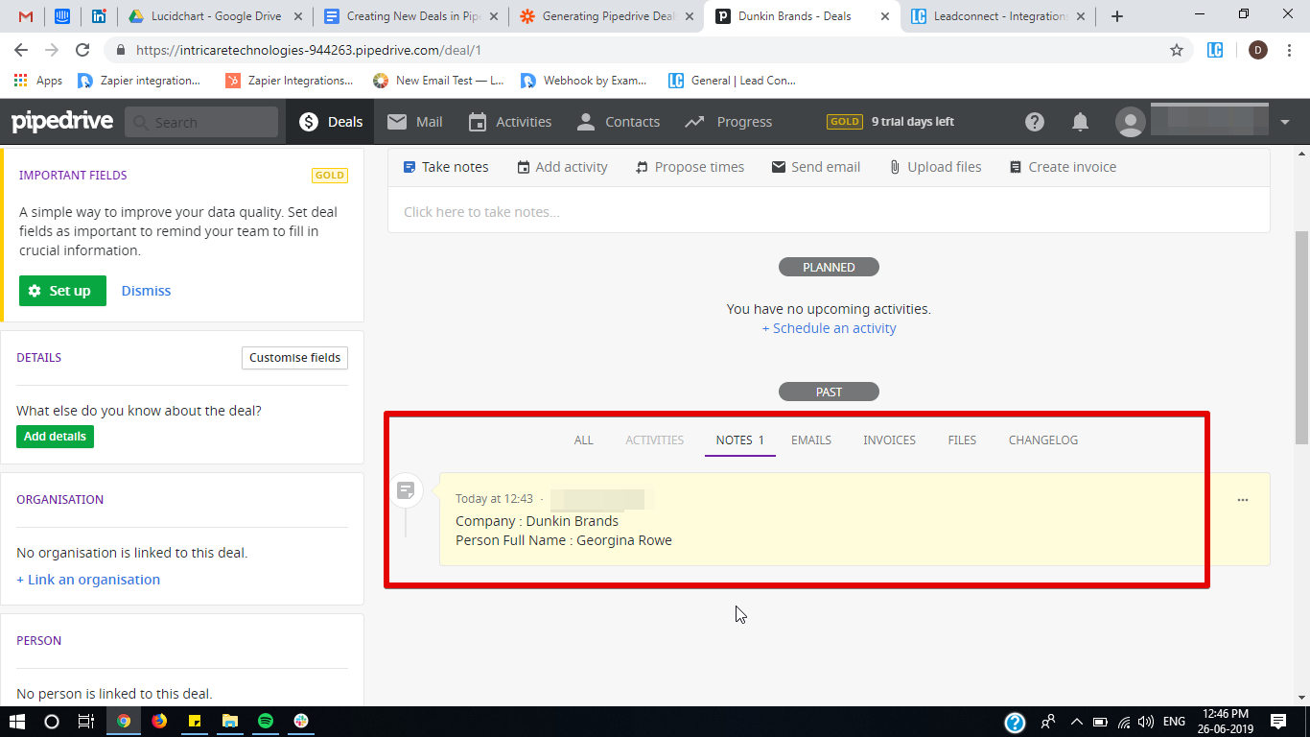The width and height of the screenshot is (1310, 737).
Task: Switch to EMAILS filter tab
Action: (x=811, y=440)
